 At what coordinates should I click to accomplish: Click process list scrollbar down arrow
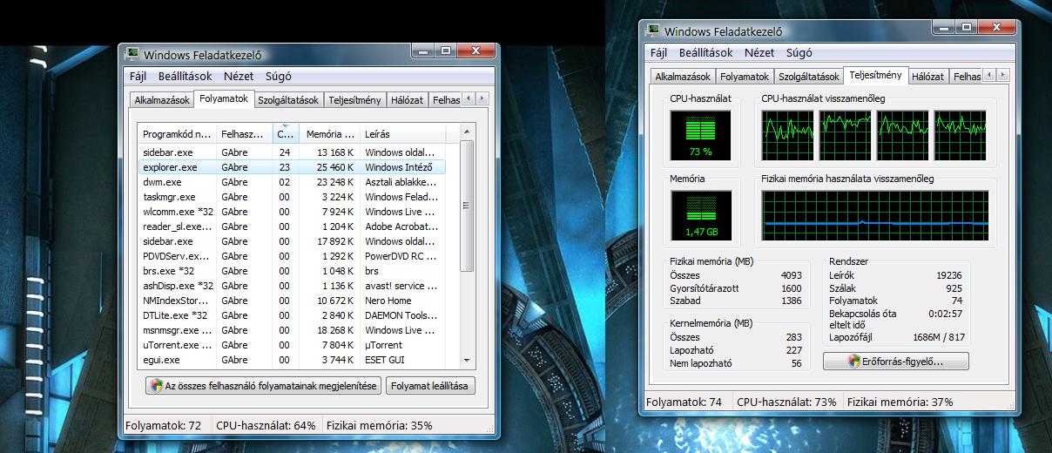(467, 359)
